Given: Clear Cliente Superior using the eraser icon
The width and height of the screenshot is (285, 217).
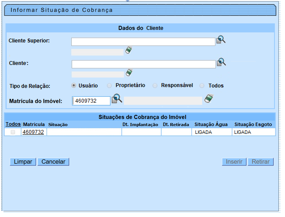Looking at the screenshot, I should (x=128, y=50).
